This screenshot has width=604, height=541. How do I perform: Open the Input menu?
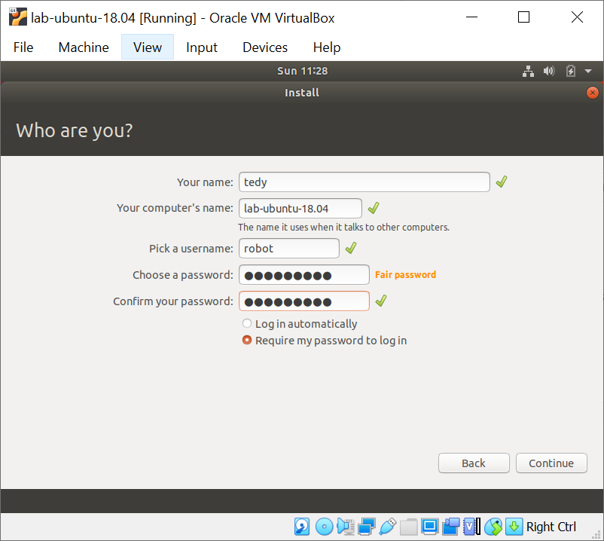(x=202, y=47)
